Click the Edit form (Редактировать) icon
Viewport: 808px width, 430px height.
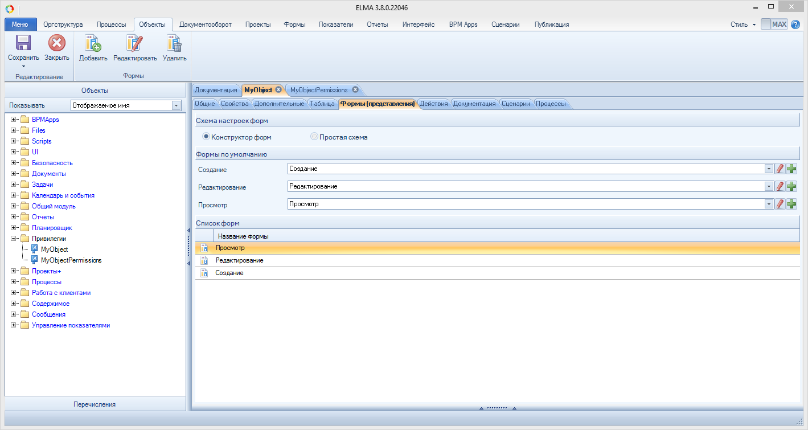135,43
